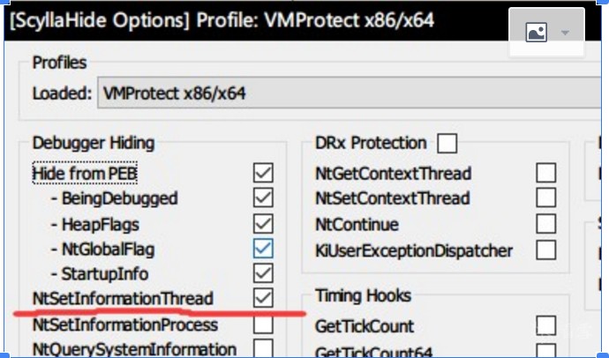Enable KiUserExceptionDispatcher protection checkbox

(546, 250)
